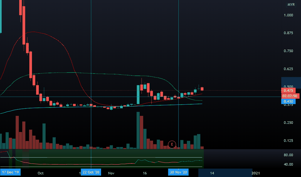Click the last red candlestick on the chart
Screen dimensions: 301x177
[x=202, y=89]
